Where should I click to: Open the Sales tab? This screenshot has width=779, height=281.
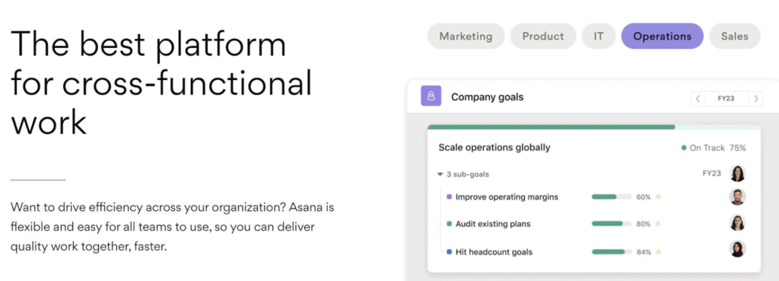(x=735, y=37)
